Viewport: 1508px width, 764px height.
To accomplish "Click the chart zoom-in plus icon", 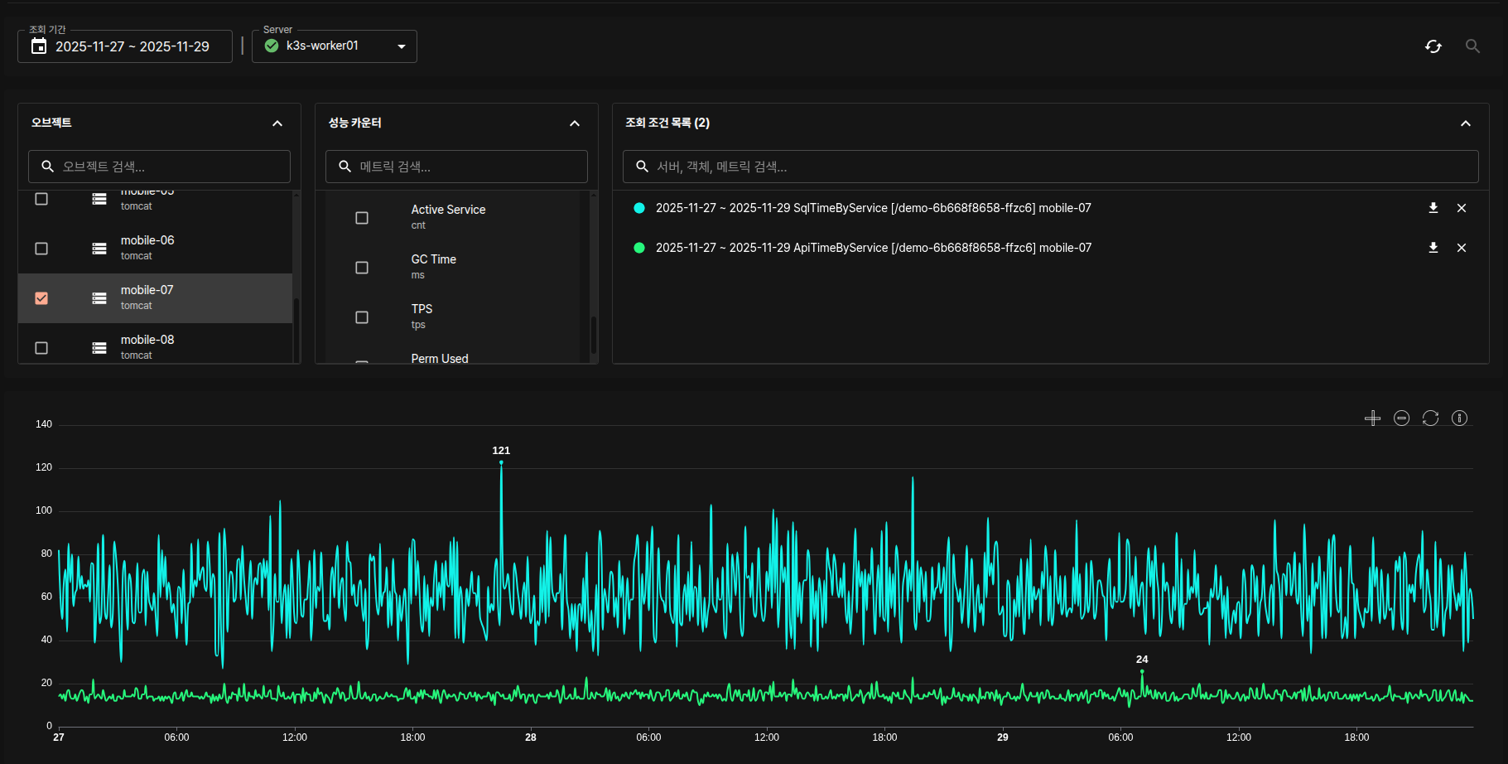I will click(x=1372, y=418).
